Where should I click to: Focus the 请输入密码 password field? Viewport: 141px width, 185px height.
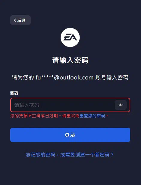70,105
